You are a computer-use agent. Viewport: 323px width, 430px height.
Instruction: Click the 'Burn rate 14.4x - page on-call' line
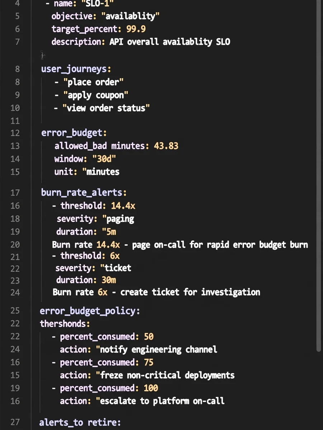[x=180, y=245]
